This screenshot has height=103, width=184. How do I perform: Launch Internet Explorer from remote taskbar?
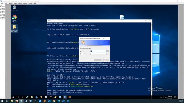coord(27,97)
